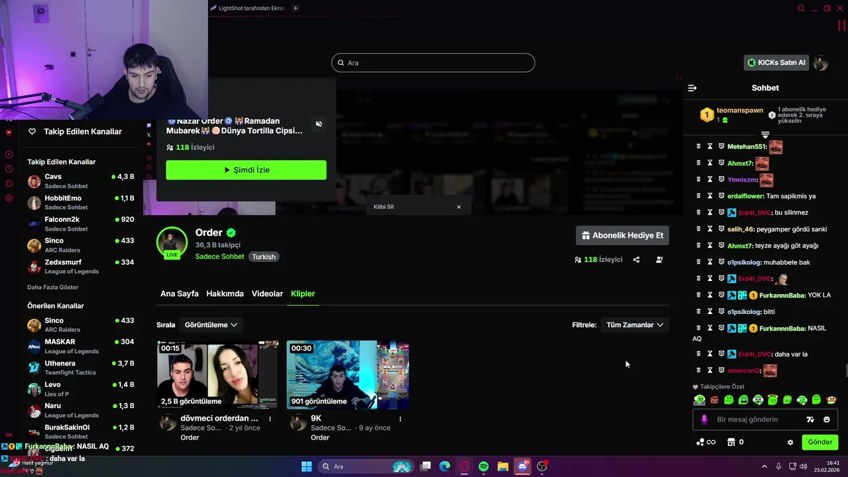Open File Explorer from the taskbar
848x477 pixels.
click(503, 466)
